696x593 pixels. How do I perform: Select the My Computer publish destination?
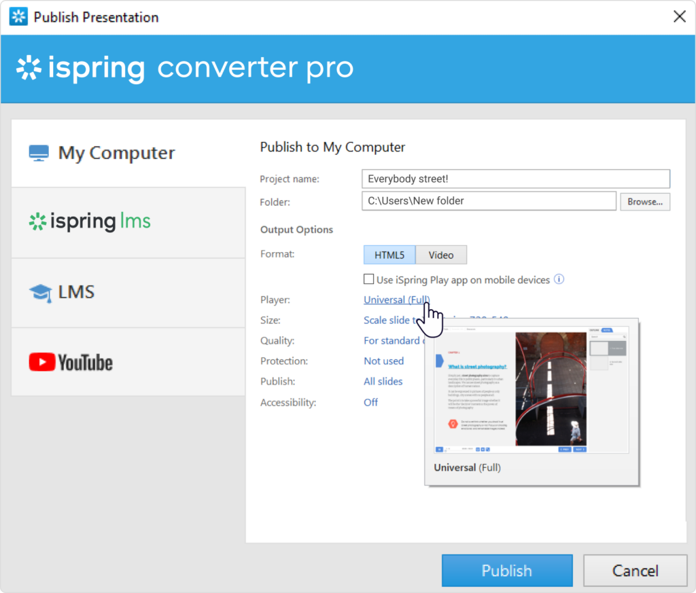128,153
